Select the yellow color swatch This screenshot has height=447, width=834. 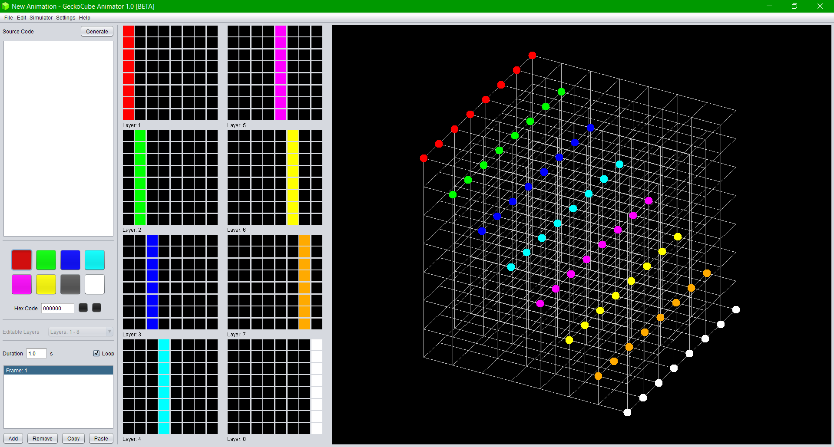(46, 284)
